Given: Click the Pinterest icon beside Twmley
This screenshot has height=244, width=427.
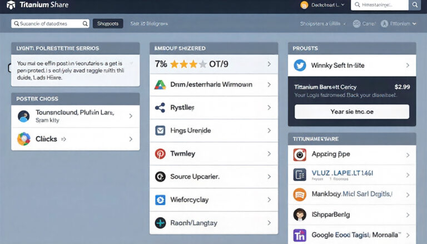Looking at the screenshot, I should (160, 153).
